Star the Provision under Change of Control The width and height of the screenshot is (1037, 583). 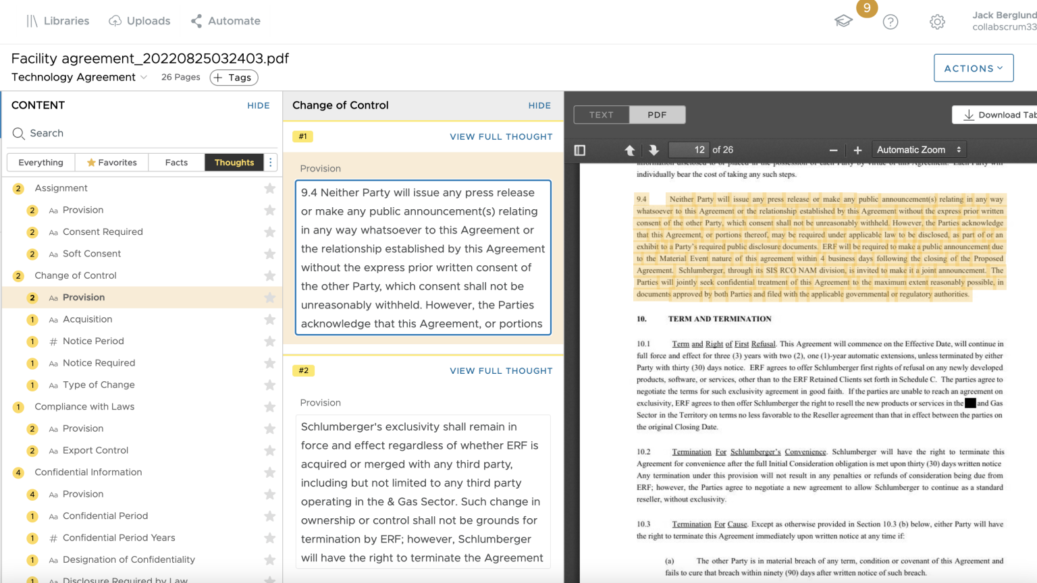point(269,297)
